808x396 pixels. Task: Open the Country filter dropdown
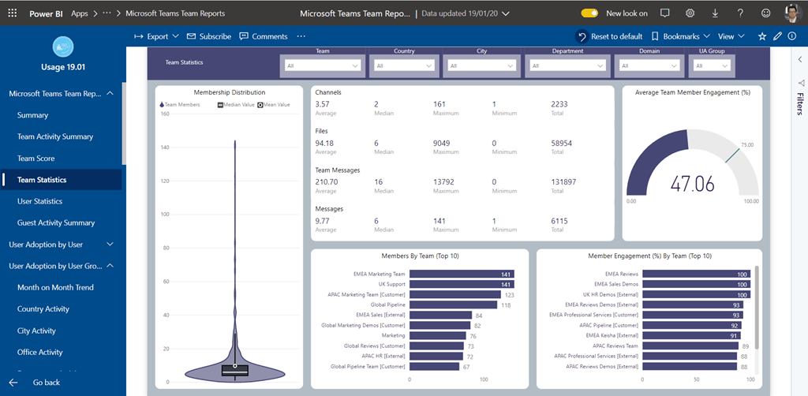coord(403,66)
